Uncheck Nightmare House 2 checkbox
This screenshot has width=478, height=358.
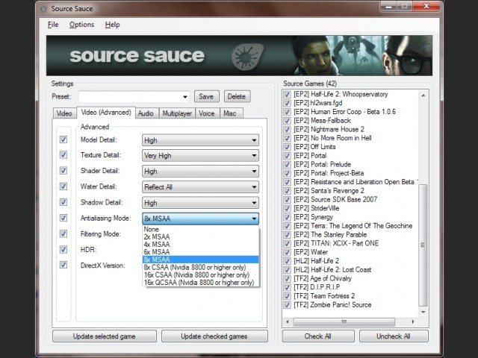[287, 129]
